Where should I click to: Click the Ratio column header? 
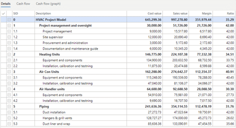tap(230, 14)
